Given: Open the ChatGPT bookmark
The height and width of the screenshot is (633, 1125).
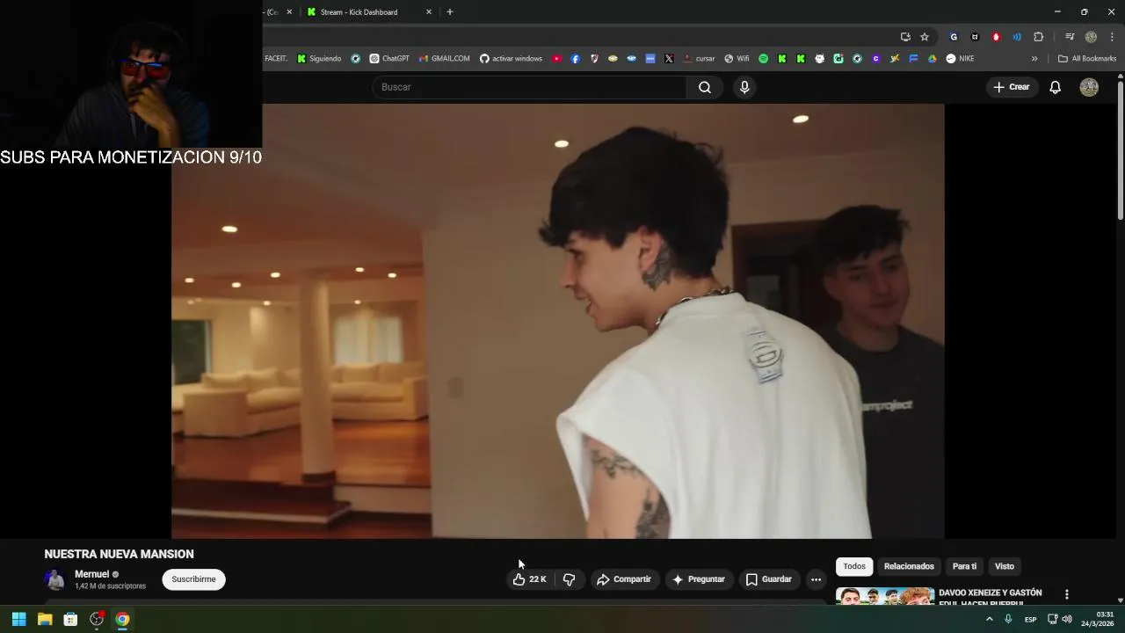Looking at the screenshot, I should (x=389, y=59).
